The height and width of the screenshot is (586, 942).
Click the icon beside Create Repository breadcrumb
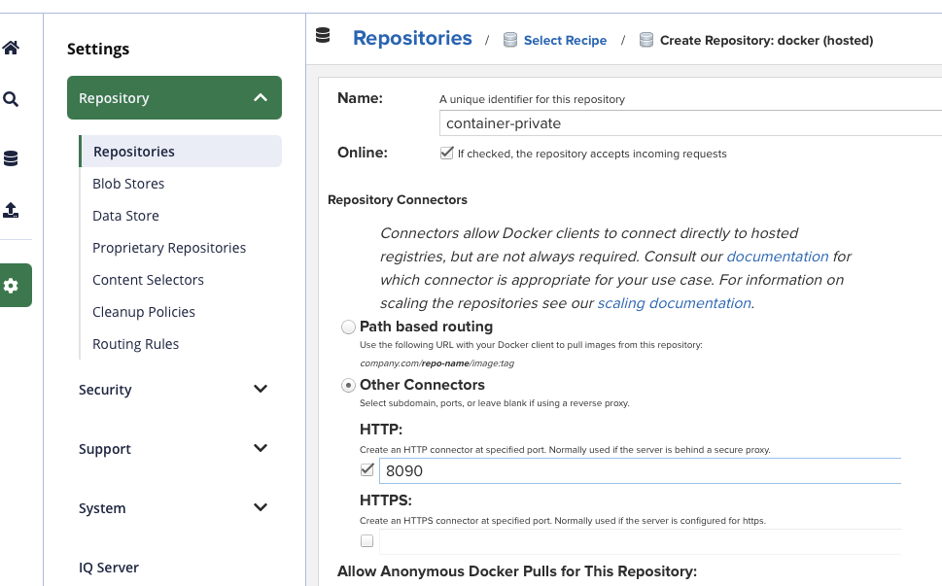pos(646,41)
